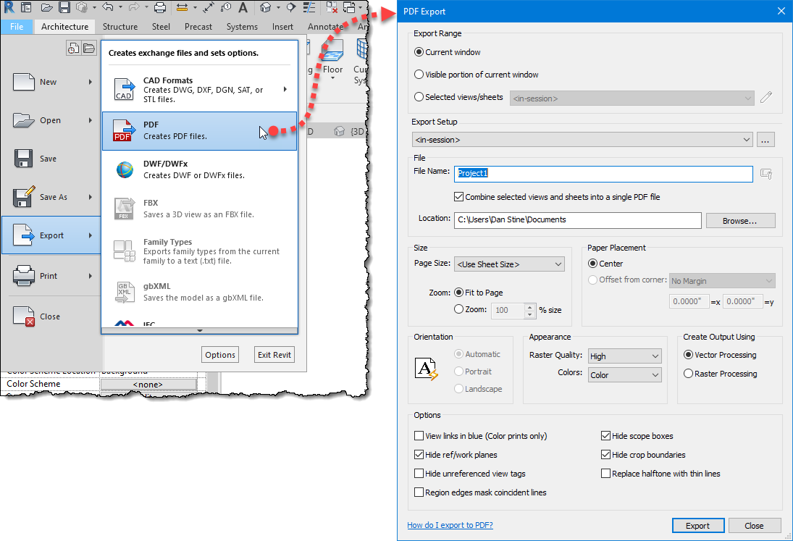Click the Floor tool icon in ribbon
This screenshot has height=541, width=793.
coord(332,51)
